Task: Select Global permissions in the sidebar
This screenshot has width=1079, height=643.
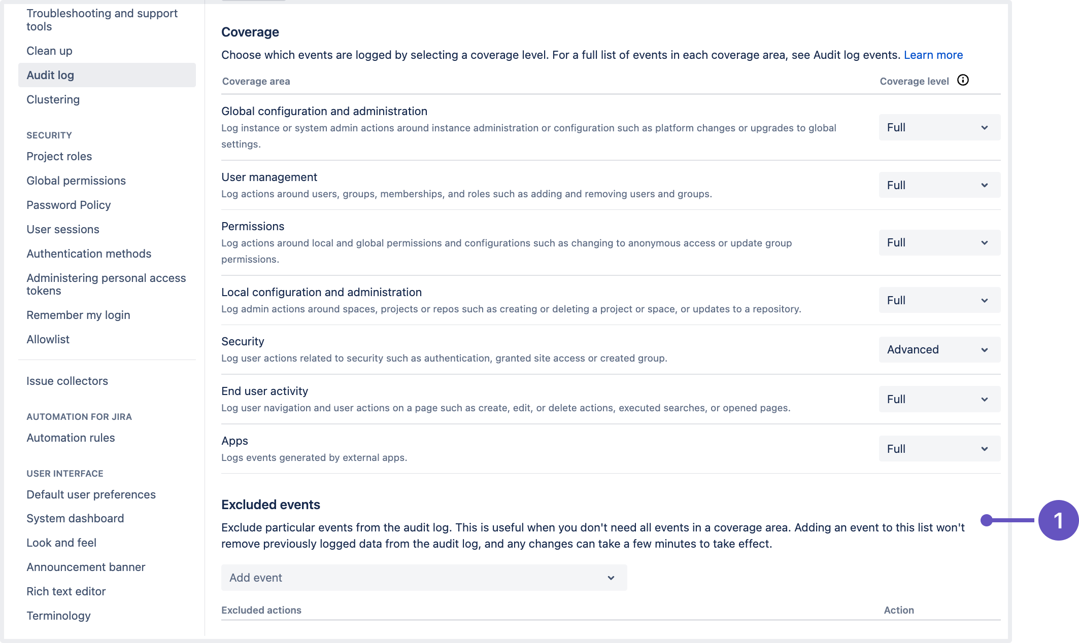Action: [x=76, y=181]
